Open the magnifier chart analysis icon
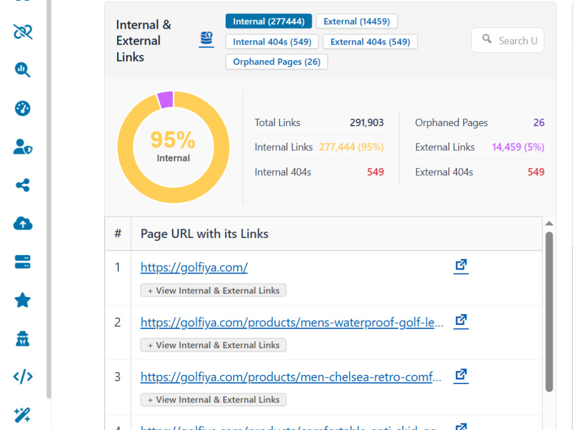Viewport: 574px width, 430px height. [23, 70]
